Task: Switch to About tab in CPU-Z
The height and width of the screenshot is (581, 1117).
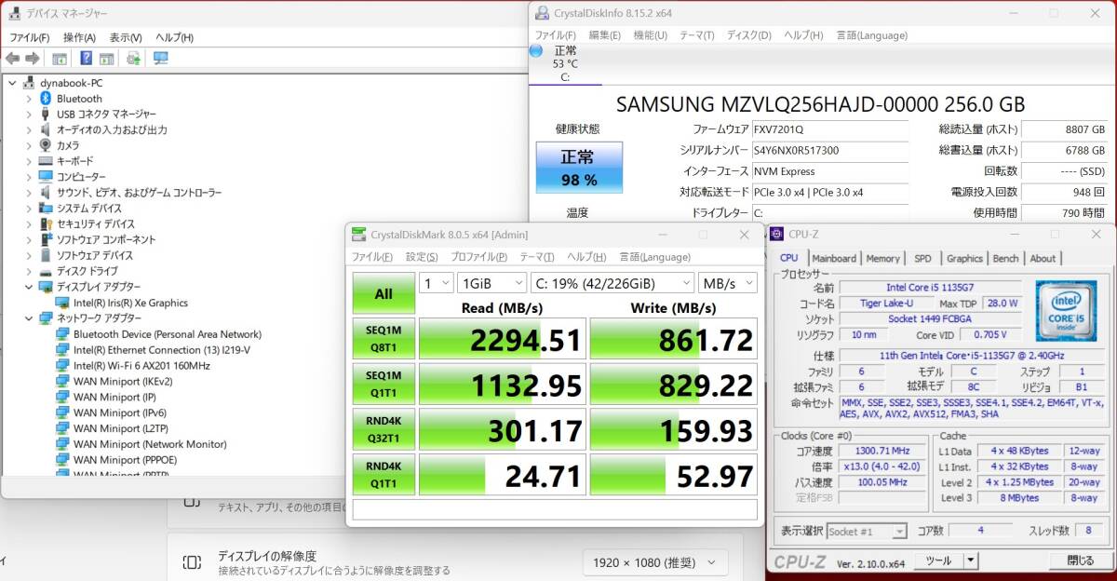Action: click(1043, 258)
